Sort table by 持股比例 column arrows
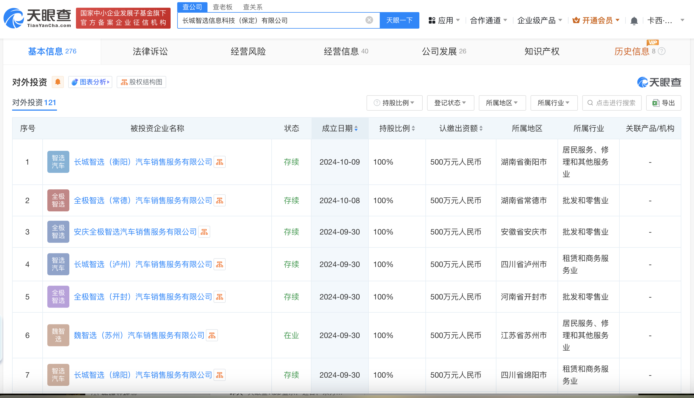694x398 pixels. (x=413, y=128)
